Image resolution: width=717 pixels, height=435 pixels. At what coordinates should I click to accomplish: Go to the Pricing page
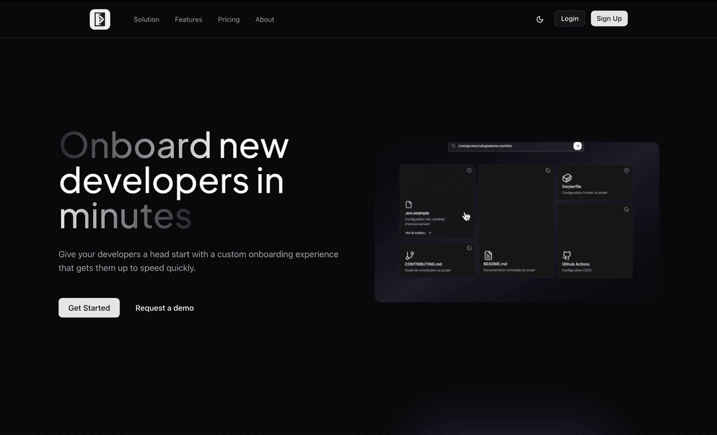pos(228,19)
